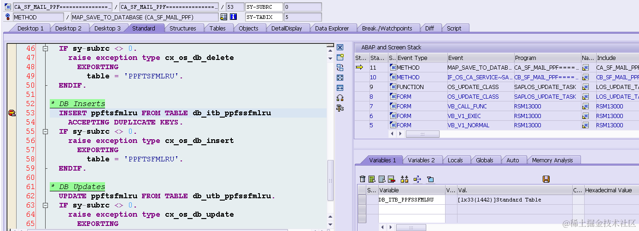This screenshot has height=231, width=639.
Task: Click the blue arrows services icon in Variables toolbar
Action: tap(417, 179)
